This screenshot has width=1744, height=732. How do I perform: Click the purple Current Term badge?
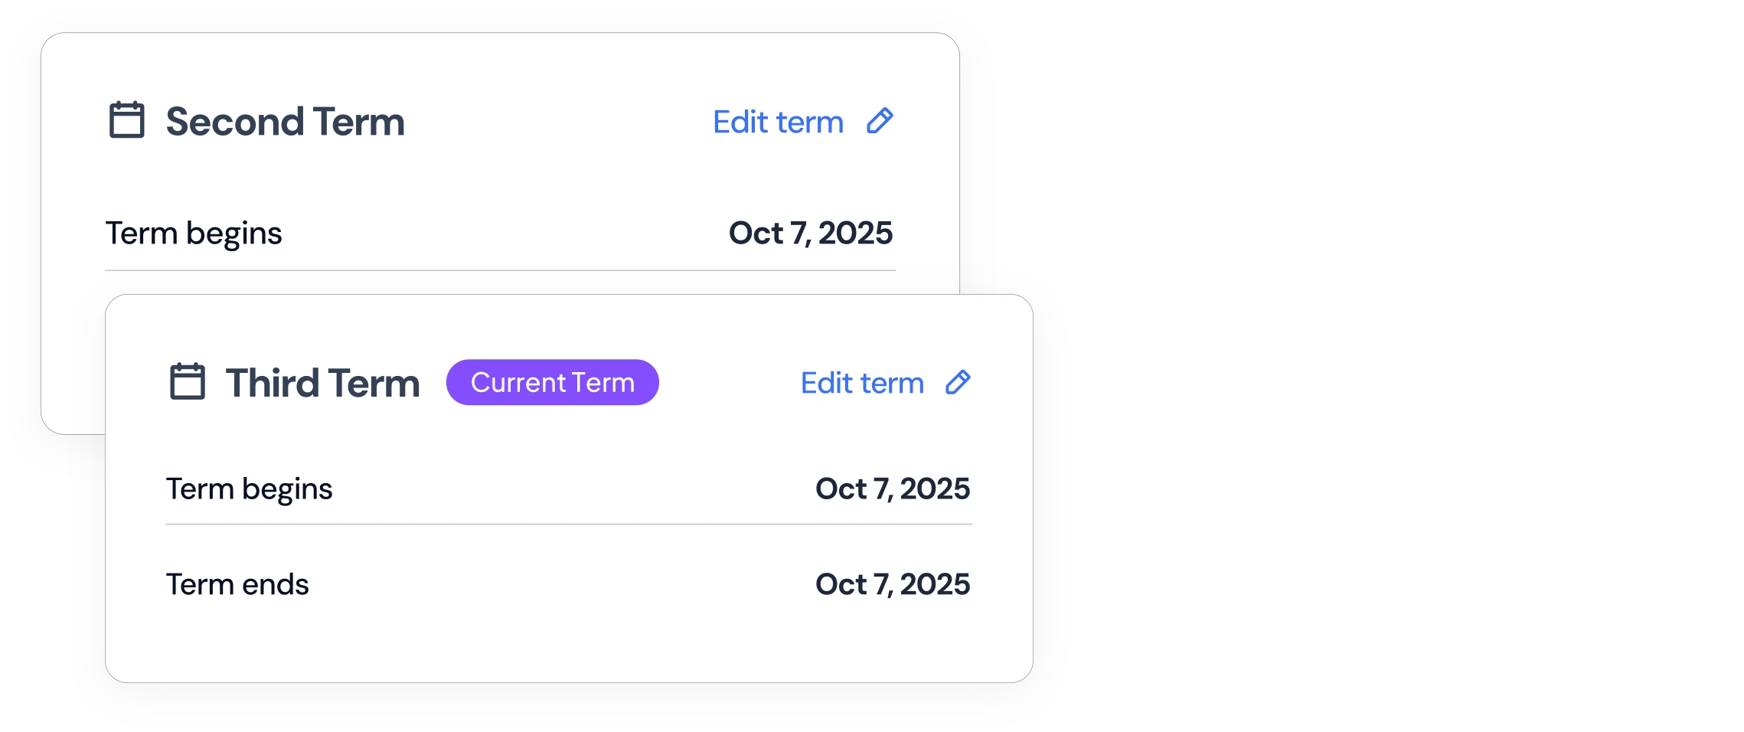click(x=552, y=382)
